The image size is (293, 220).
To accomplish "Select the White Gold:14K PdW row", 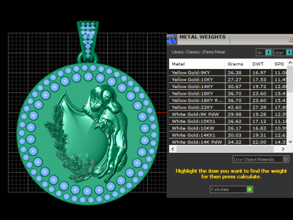I will point(228,142).
